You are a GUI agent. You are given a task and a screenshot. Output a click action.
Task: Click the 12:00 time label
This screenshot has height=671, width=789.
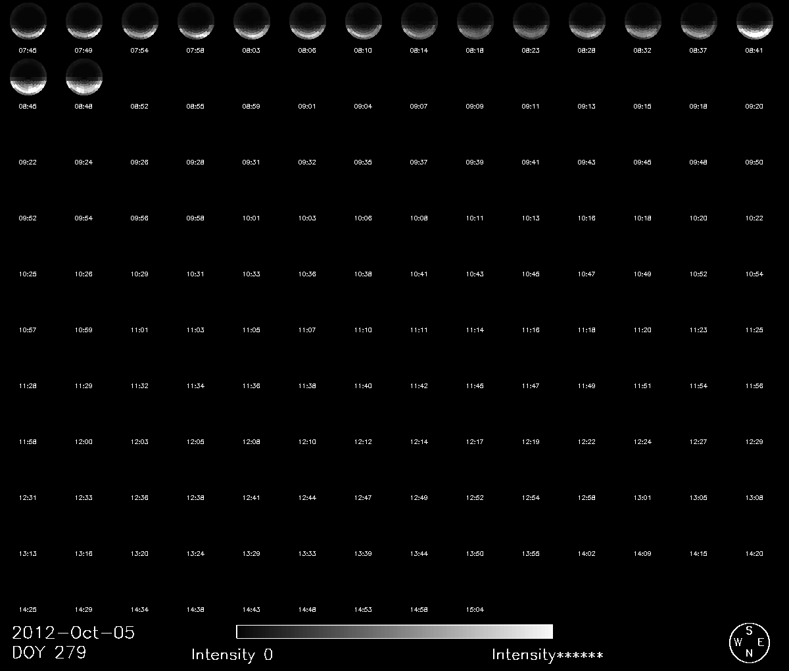click(84, 441)
